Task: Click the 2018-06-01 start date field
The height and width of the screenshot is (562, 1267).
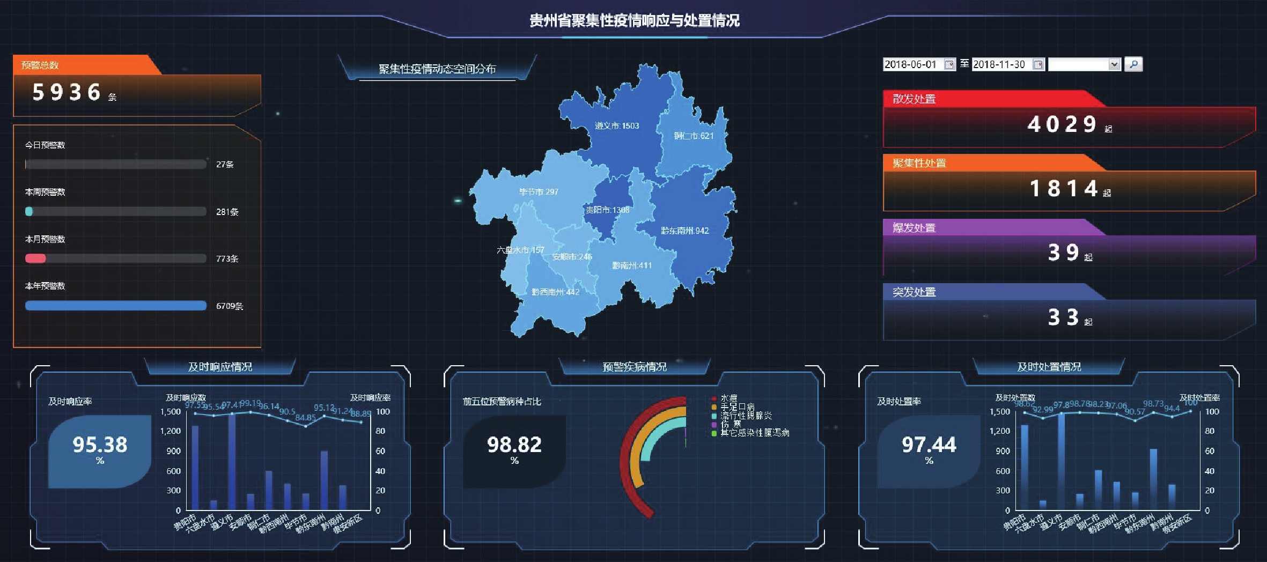Action: 912,64
